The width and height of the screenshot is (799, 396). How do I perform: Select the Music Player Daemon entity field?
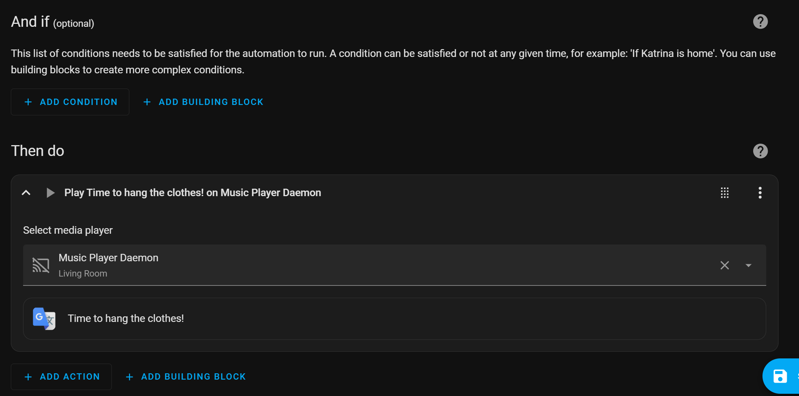[394, 265]
